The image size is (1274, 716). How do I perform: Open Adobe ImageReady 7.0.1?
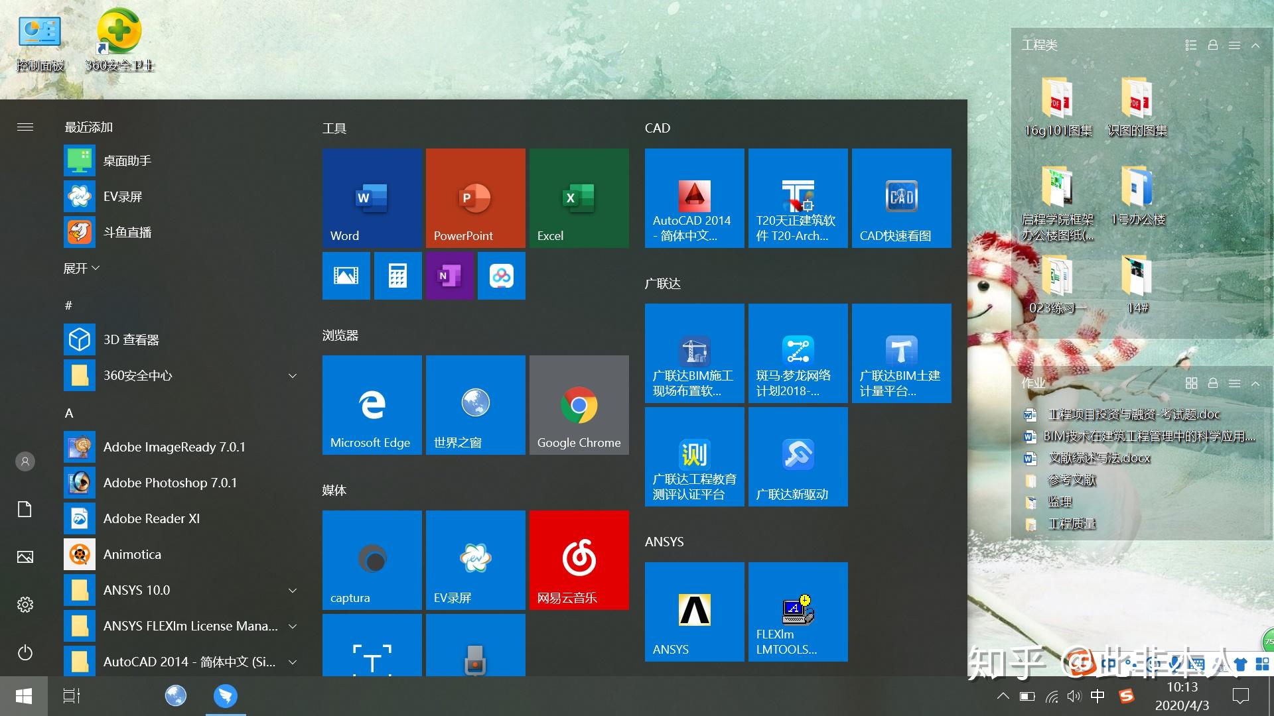pos(182,447)
